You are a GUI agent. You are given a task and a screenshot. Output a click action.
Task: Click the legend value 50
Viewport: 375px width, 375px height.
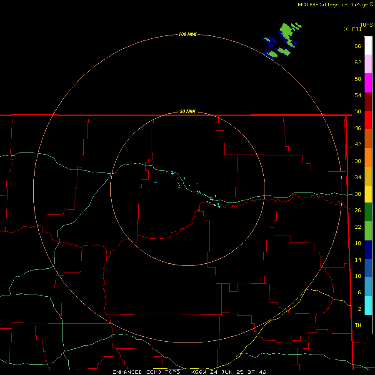(358, 111)
